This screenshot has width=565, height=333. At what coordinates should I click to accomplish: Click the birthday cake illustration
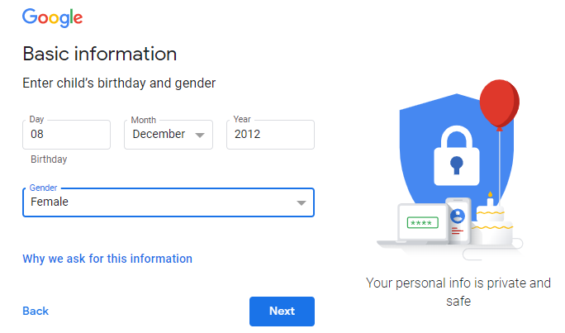click(x=491, y=221)
